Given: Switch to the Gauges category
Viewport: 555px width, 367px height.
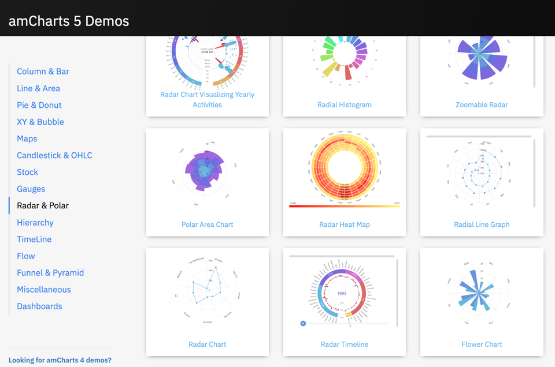Looking at the screenshot, I should coord(31,189).
